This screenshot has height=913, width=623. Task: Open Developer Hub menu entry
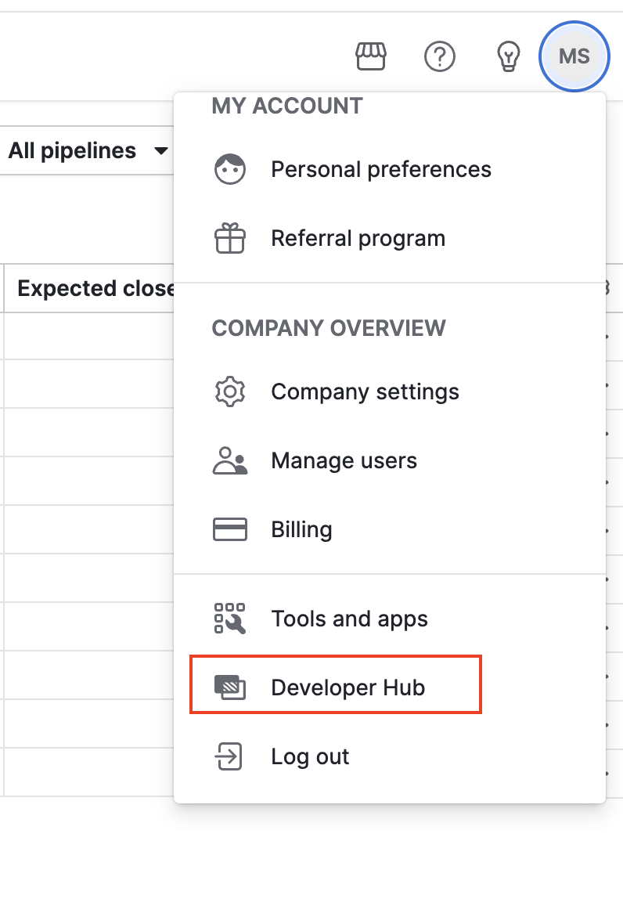[x=390, y=687]
